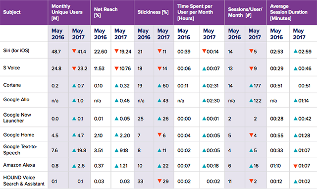Viewport: 317px width, 189px height.
Task: Click the red down arrow beside HOUND stickiness 29
Action: [159, 181]
